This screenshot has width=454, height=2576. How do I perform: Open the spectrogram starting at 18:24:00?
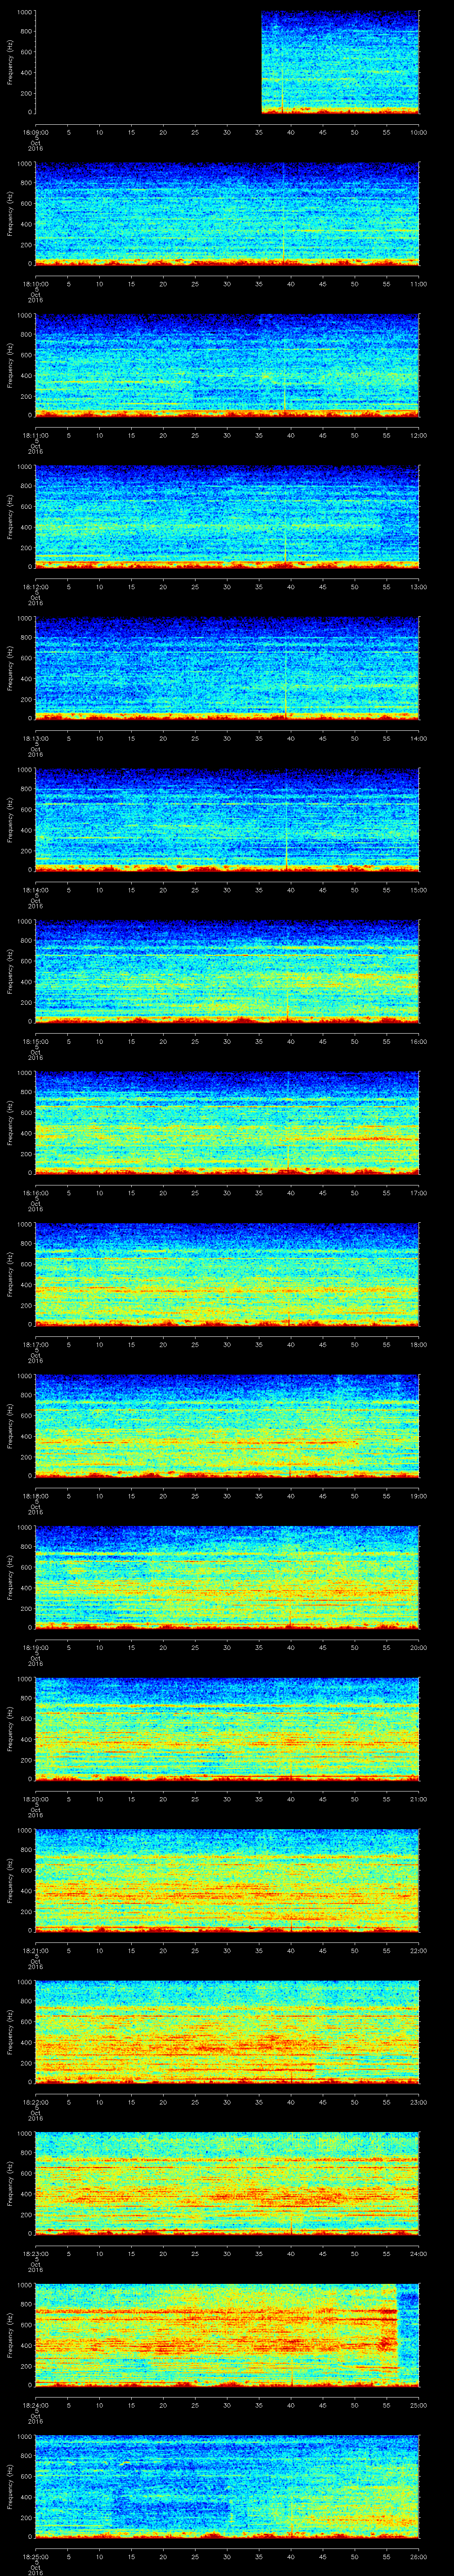click(227, 2335)
